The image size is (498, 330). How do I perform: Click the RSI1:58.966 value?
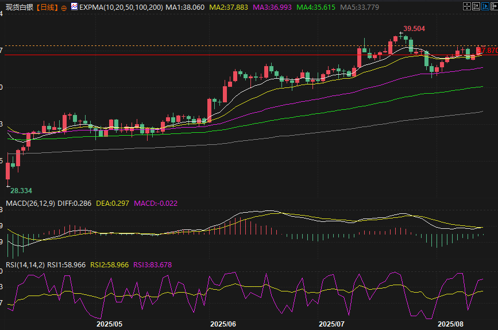(x=67, y=265)
